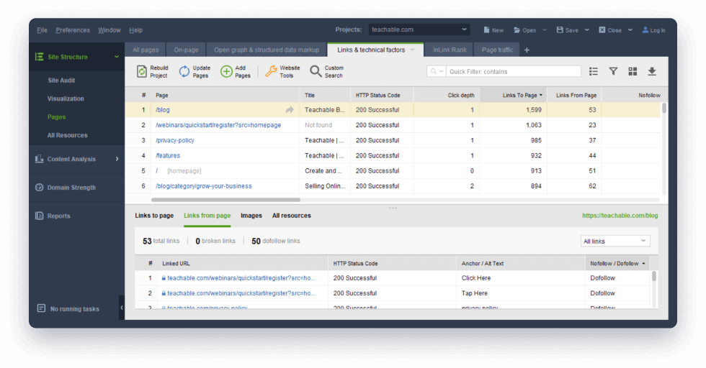Click the Domain Strength sidebar icon
The height and width of the screenshot is (368, 706).
(x=40, y=188)
